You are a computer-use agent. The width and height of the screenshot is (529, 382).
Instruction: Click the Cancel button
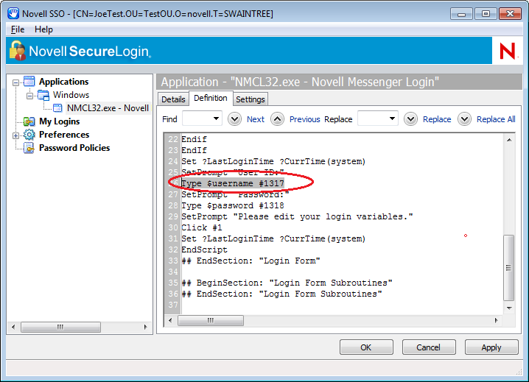429,347
